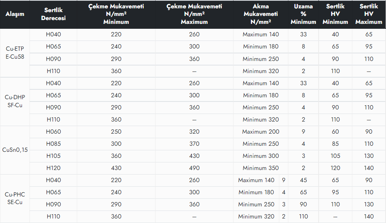This screenshot has height=223, width=386.
Task: Select the Maximum 200 yield strength cell
Action: tap(261, 132)
